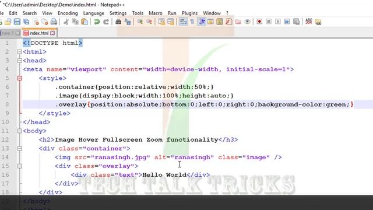The height and width of the screenshot is (210, 373).
Task: Save current recorded macro icon
Action: pyautogui.click(x=297, y=22)
